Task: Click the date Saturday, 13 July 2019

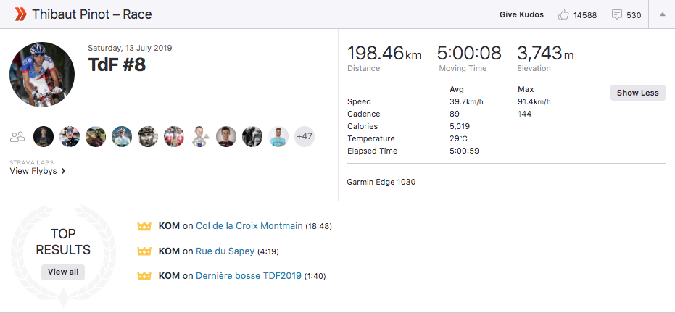Action: (x=130, y=48)
